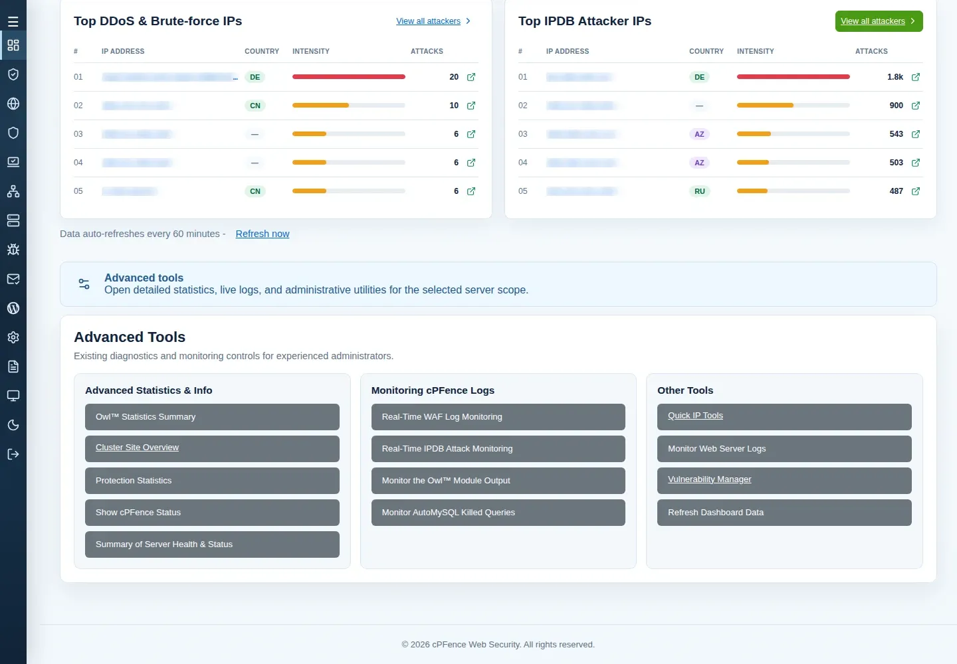The image size is (957, 664).
Task: Open external link for DDoS row with 10 attacks
Action: click(471, 106)
